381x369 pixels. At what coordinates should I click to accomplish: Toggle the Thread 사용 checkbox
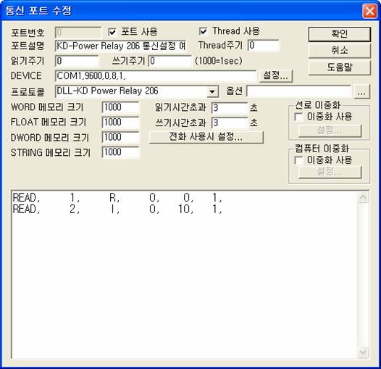(203, 31)
